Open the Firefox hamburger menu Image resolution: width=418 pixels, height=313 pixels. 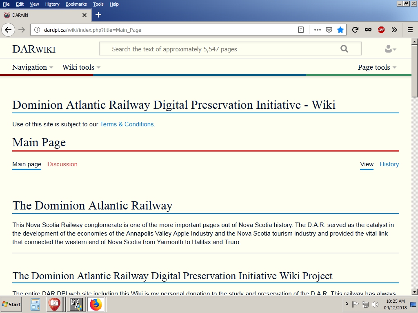click(410, 30)
